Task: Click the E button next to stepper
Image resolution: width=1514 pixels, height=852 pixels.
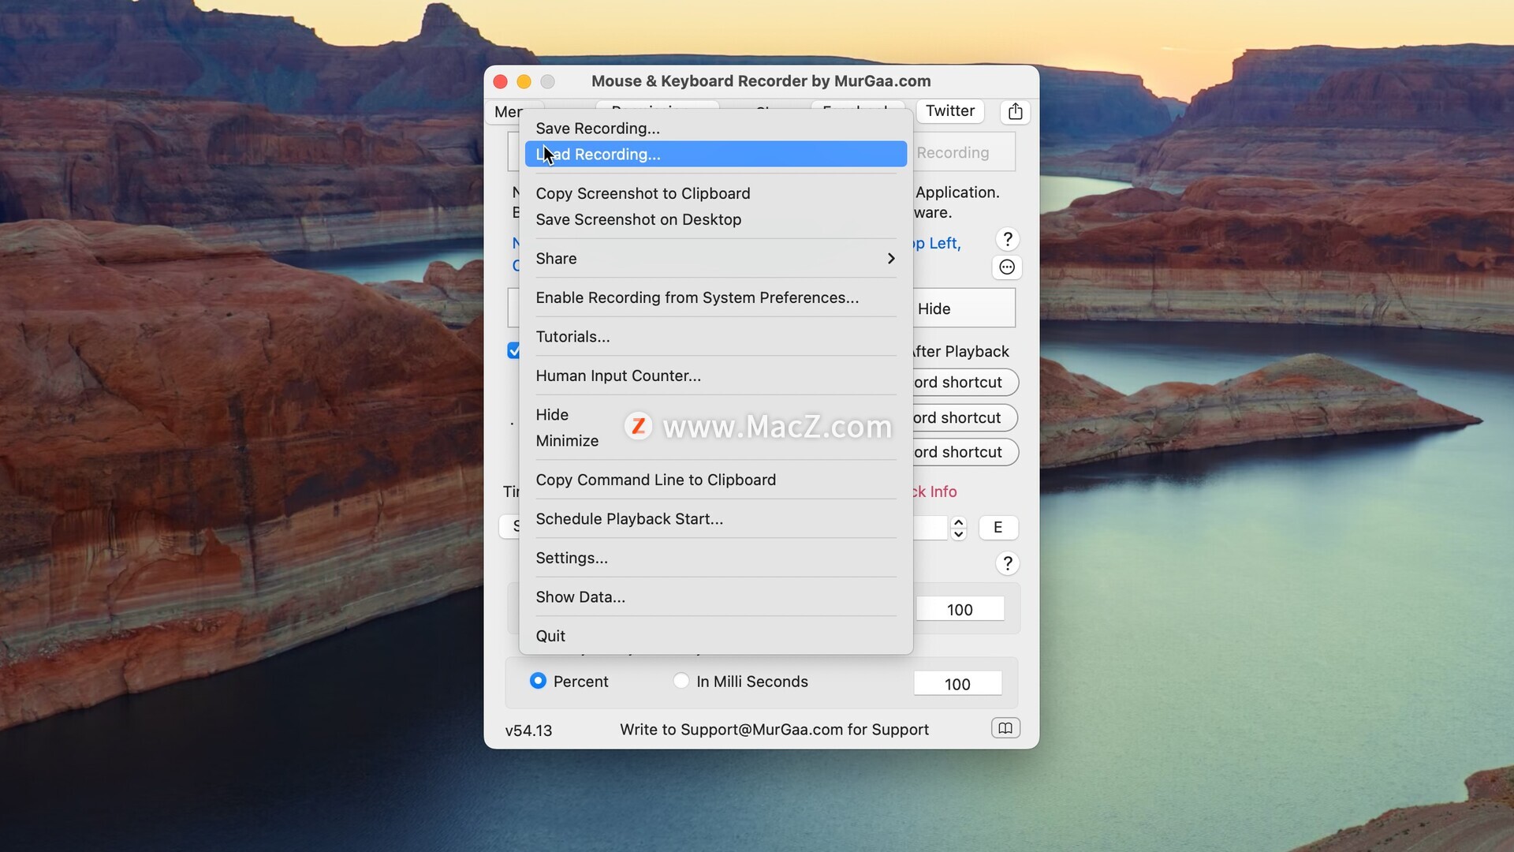Action: [998, 527]
